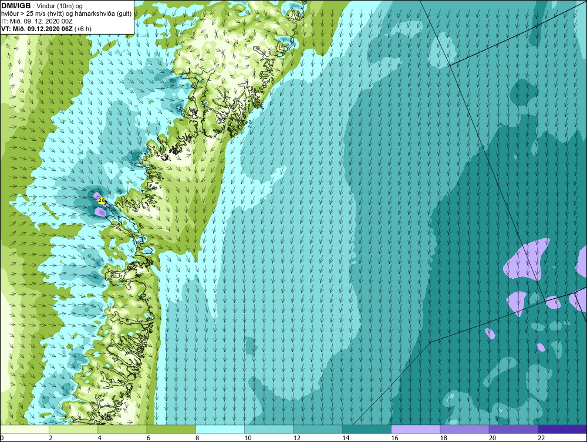
Task: Click the DMI/IGB title text
Action: pos(16,6)
